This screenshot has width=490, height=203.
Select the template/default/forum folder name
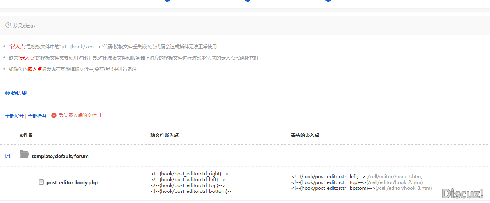click(60, 156)
